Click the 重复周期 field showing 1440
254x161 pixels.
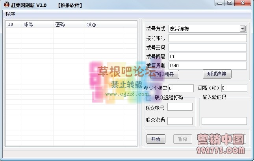pyautogui.click(x=208, y=66)
